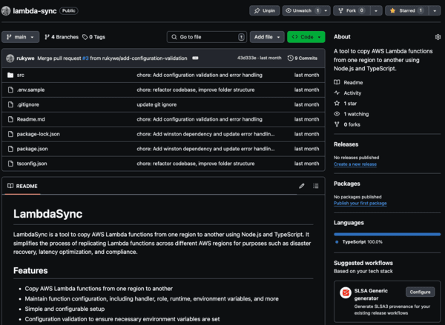Image resolution: width=445 pixels, height=325 pixels.
Task: Open the 0 Tags link
Action: (93, 37)
